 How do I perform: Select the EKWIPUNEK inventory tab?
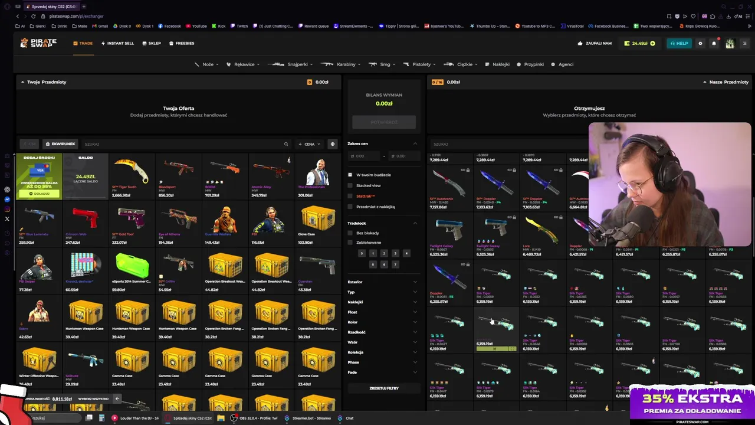coord(61,144)
